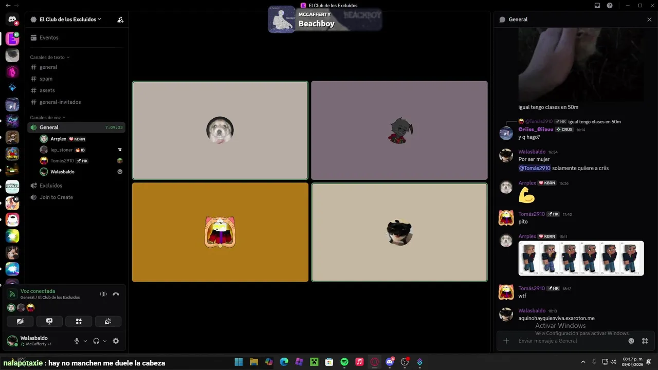
Task: Open the Opera GX taskbar icon
Action: 375,362
